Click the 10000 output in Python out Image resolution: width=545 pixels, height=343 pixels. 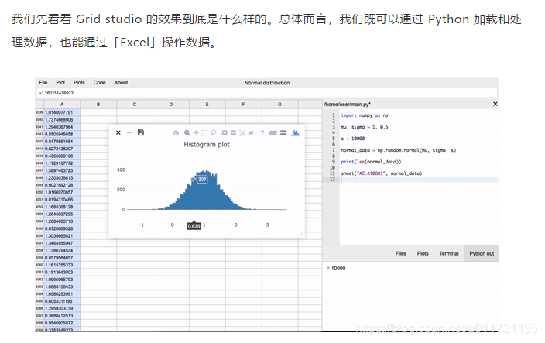(338, 269)
